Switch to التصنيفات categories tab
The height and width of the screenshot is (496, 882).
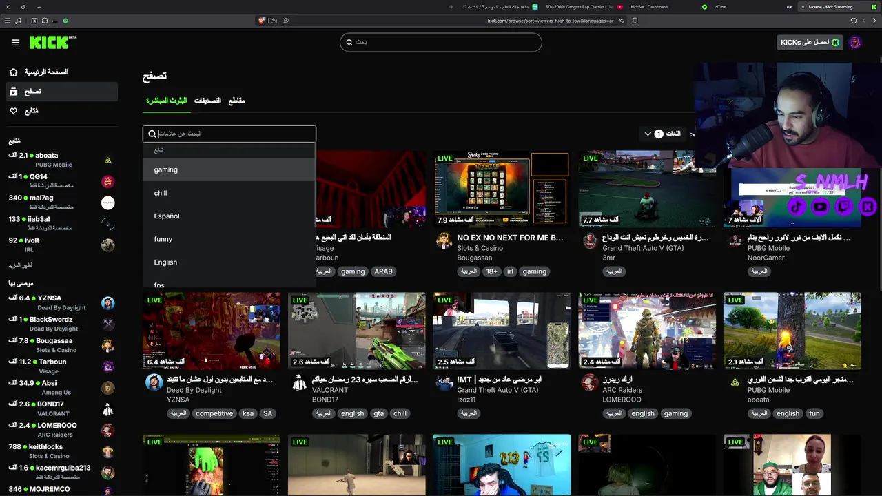(x=207, y=101)
